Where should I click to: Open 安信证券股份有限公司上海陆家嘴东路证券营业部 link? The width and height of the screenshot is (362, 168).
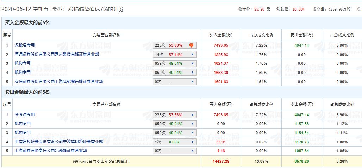59,81
